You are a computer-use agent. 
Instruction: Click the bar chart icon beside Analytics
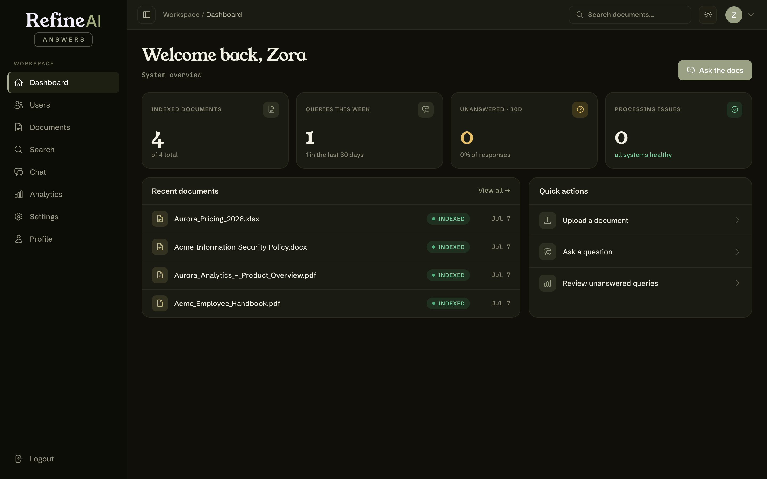click(19, 194)
